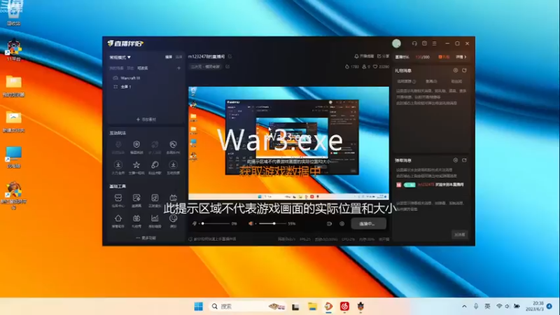Click the 连接中... connecting button
Viewport: 560px width, 315px height.
click(368, 223)
